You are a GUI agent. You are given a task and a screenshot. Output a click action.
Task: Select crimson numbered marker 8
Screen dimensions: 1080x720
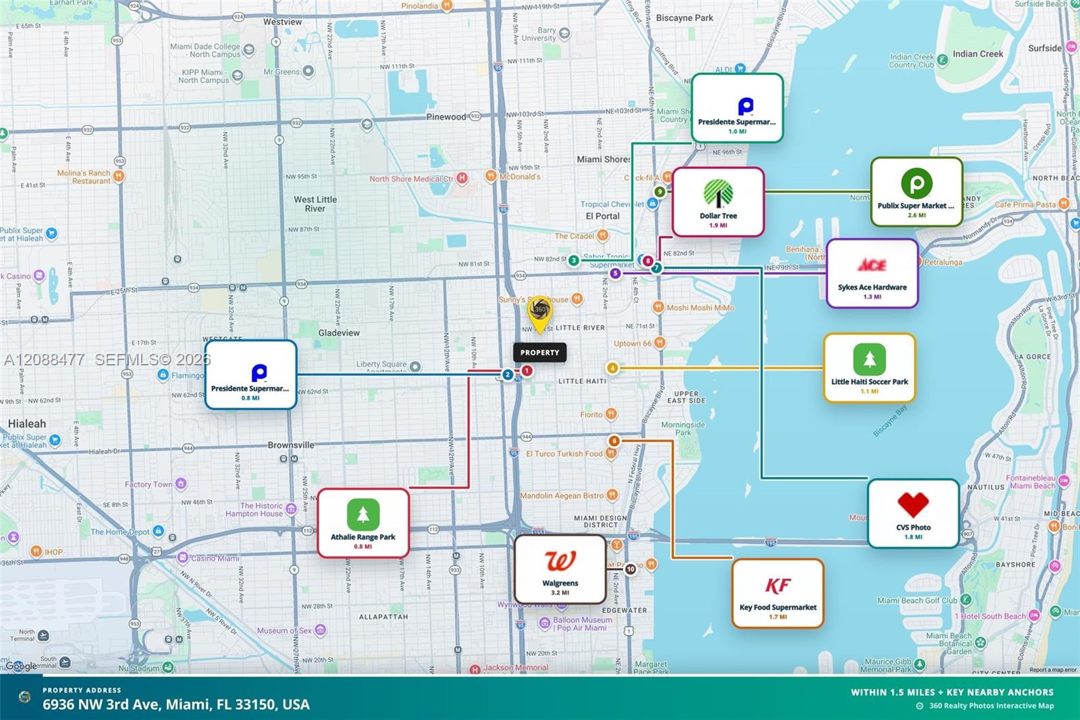pyautogui.click(x=647, y=261)
